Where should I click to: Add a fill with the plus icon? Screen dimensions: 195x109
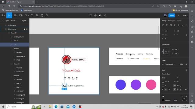pos(186,96)
